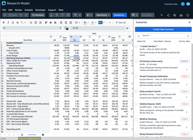Viewport: 193px width, 140px height.
Task: Open the cell name box dropdown showing G7
Action: coord(32,28)
